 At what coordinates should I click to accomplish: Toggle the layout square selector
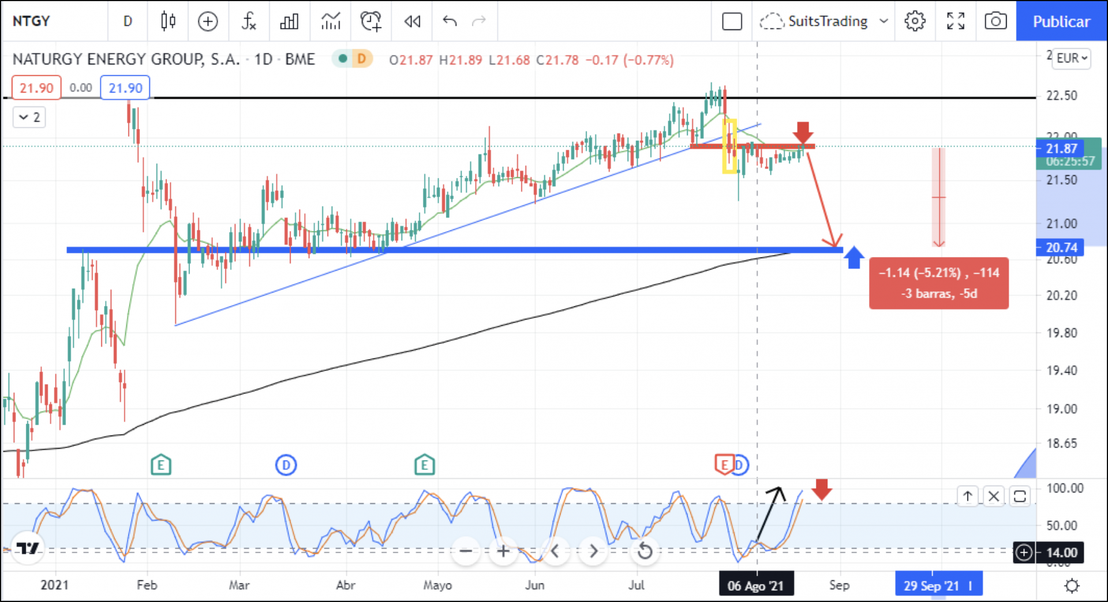click(x=732, y=21)
